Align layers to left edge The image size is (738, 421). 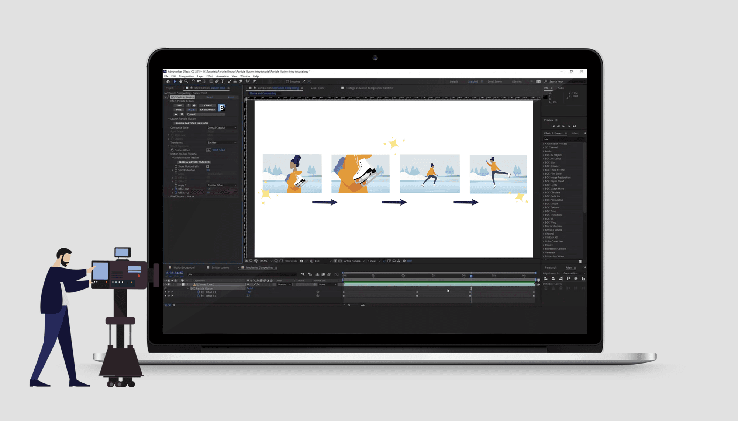[546, 279]
